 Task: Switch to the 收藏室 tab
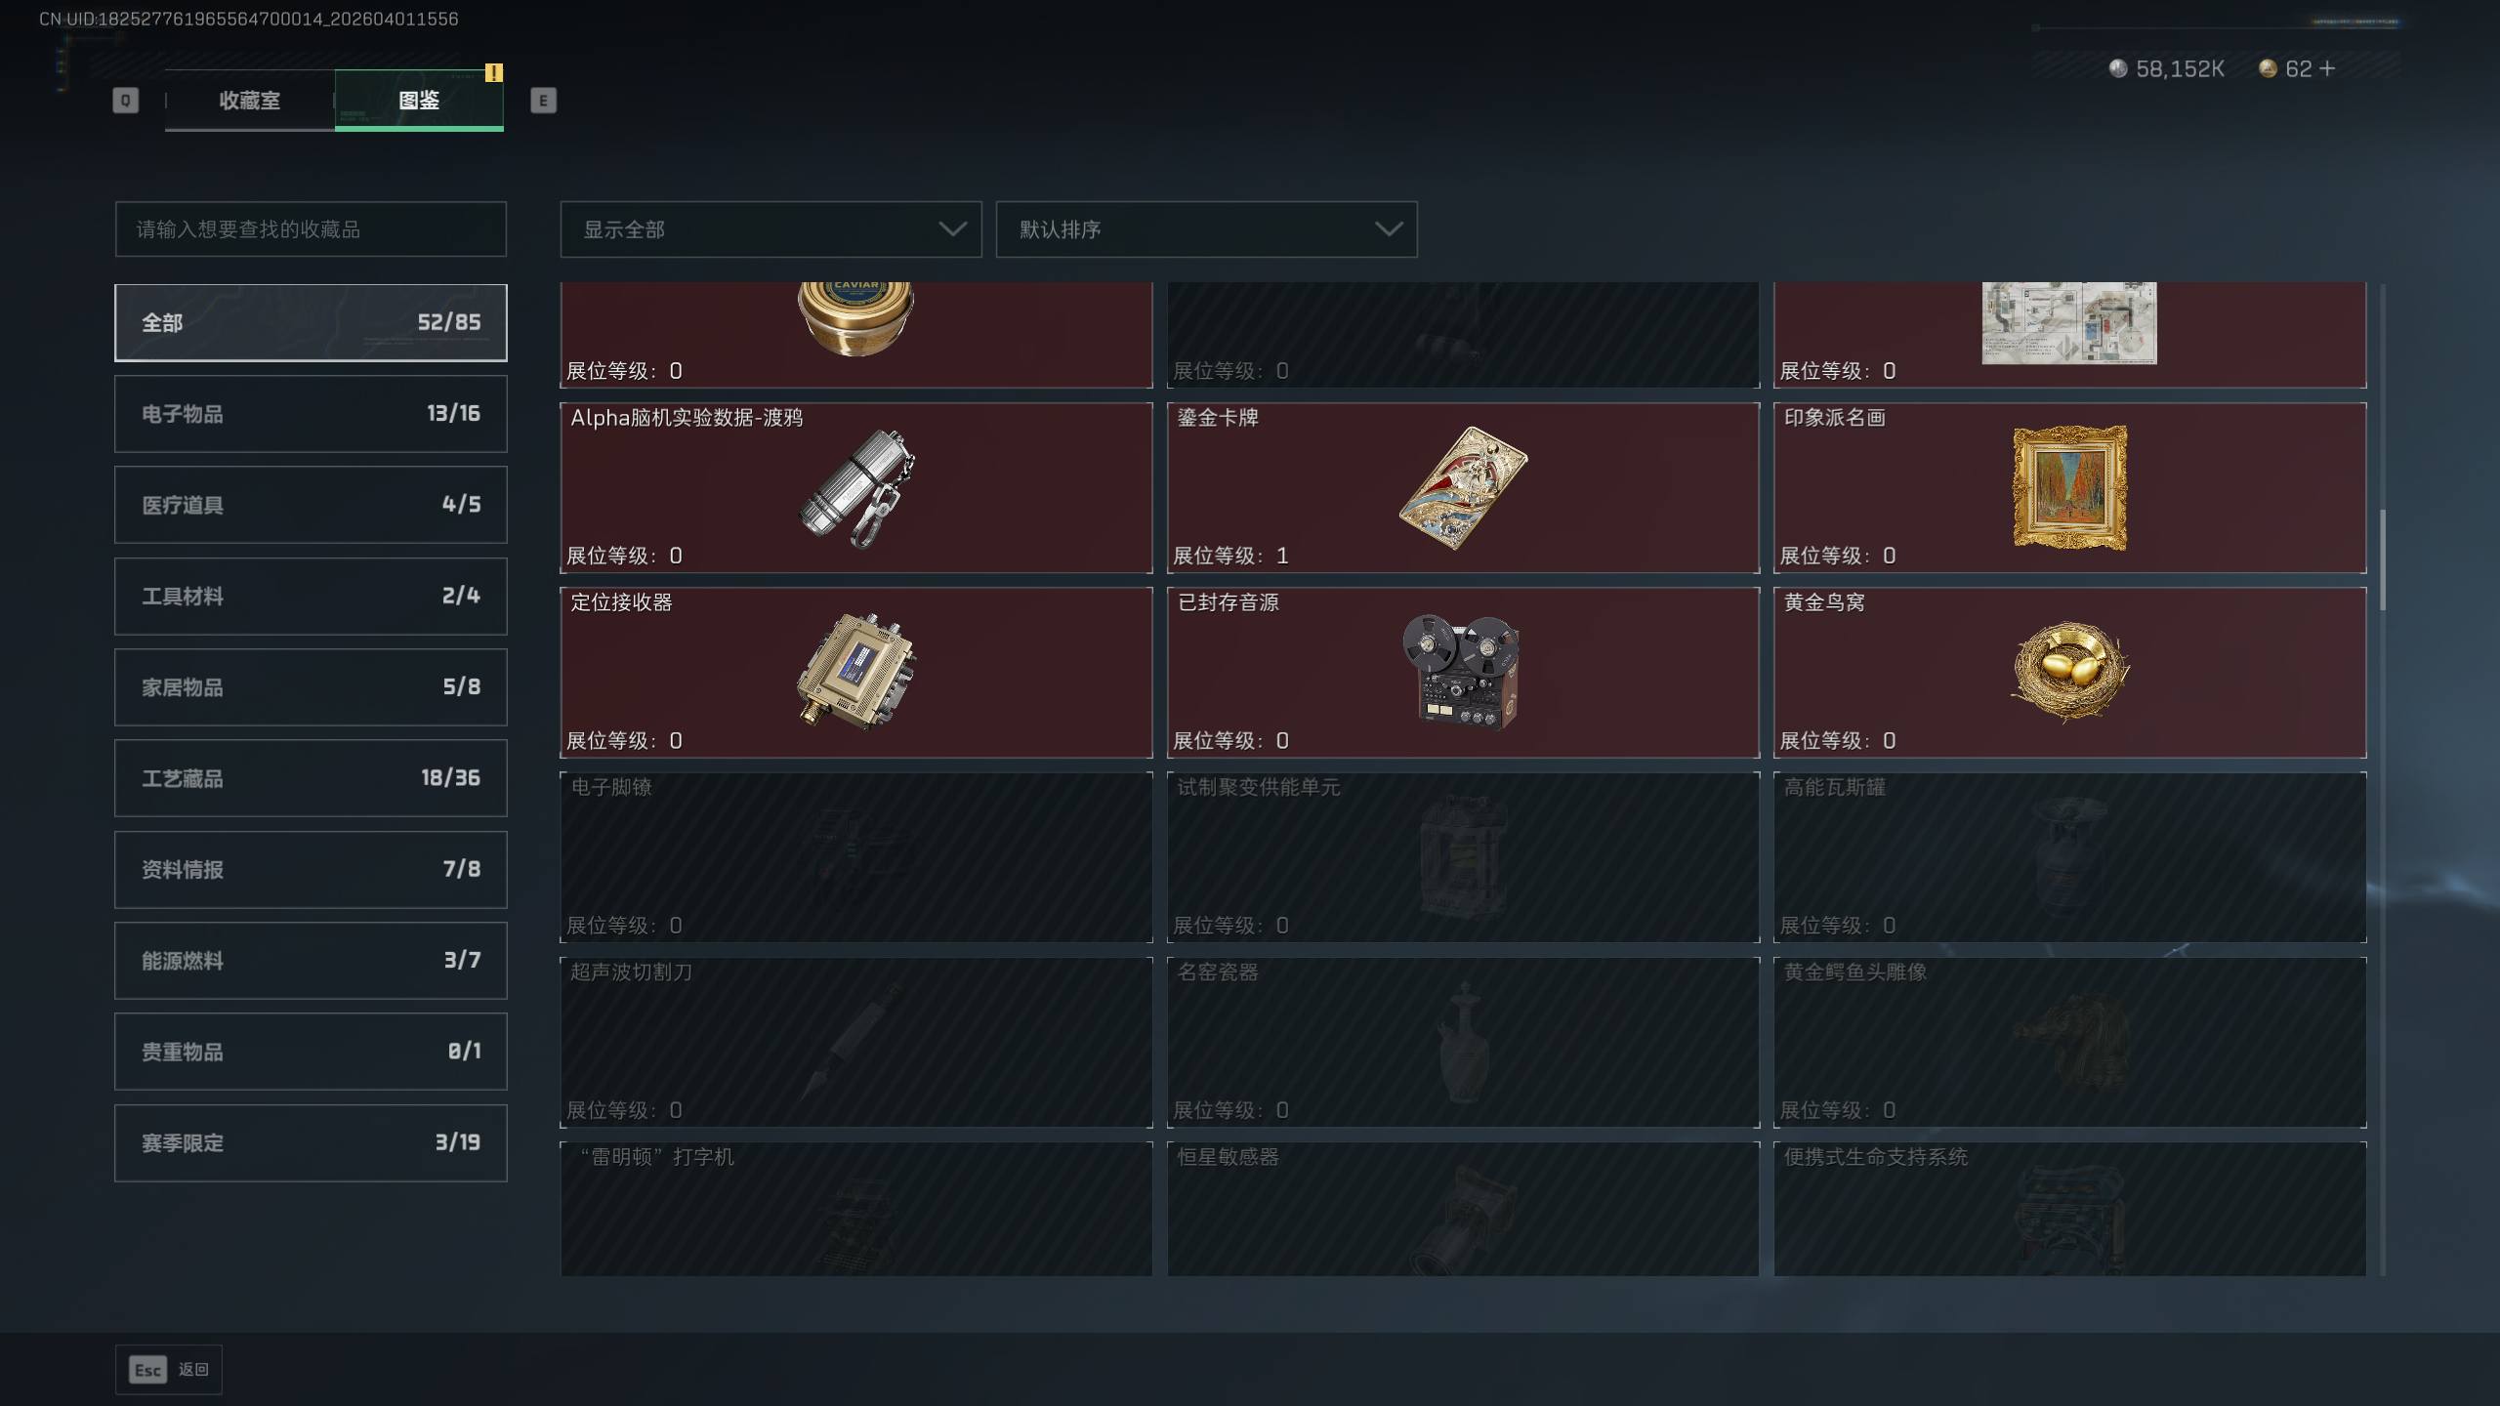click(x=249, y=101)
